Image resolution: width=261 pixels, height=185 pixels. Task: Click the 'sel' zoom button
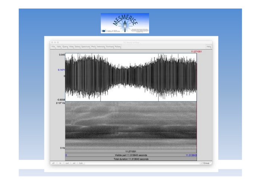click(74, 163)
